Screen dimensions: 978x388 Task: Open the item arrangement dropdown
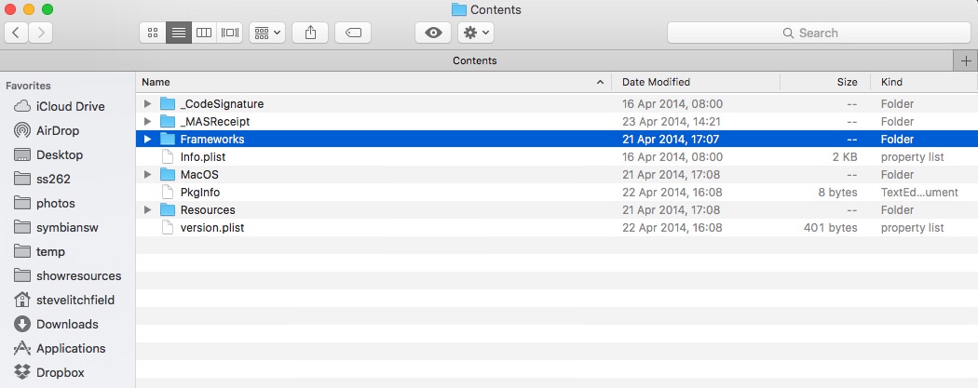pyautogui.click(x=267, y=33)
